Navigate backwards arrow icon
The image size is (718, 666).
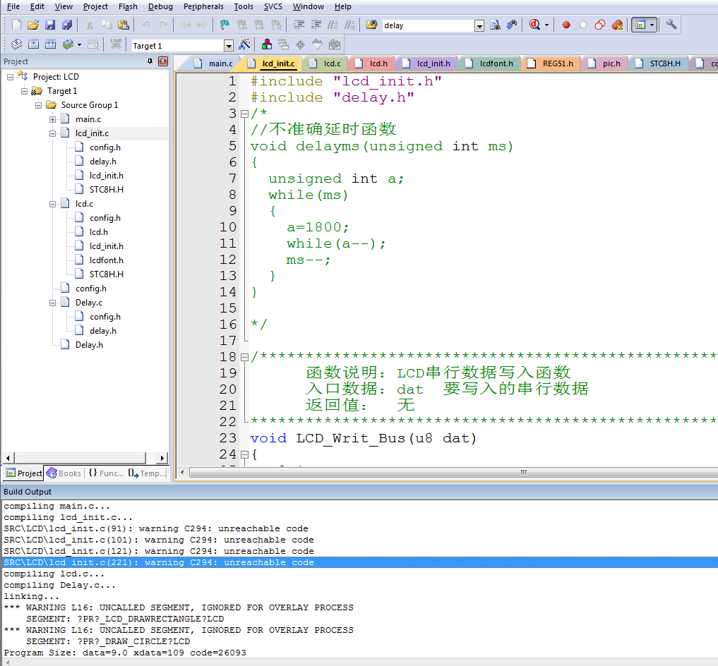click(186, 25)
